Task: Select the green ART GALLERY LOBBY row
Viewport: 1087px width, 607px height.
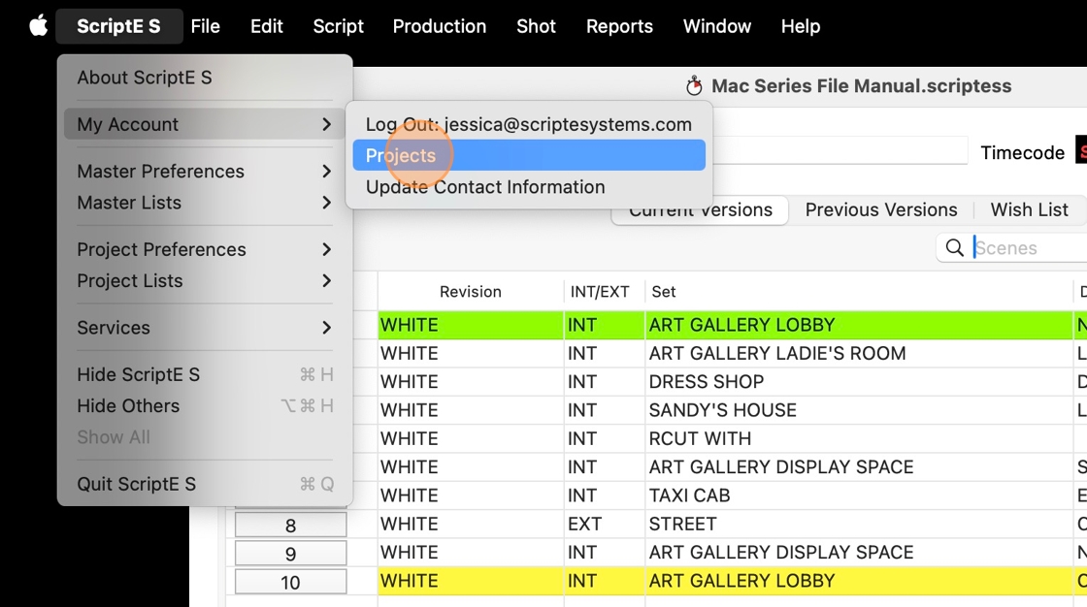Action: pyautogui.click(x=733, y=325)
